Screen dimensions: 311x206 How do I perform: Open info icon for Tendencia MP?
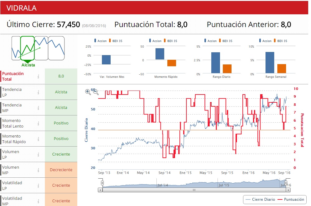38,108
